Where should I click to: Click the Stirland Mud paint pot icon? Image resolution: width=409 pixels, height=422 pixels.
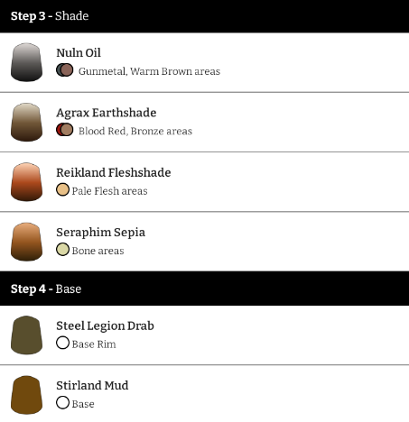tap(26, 395)
